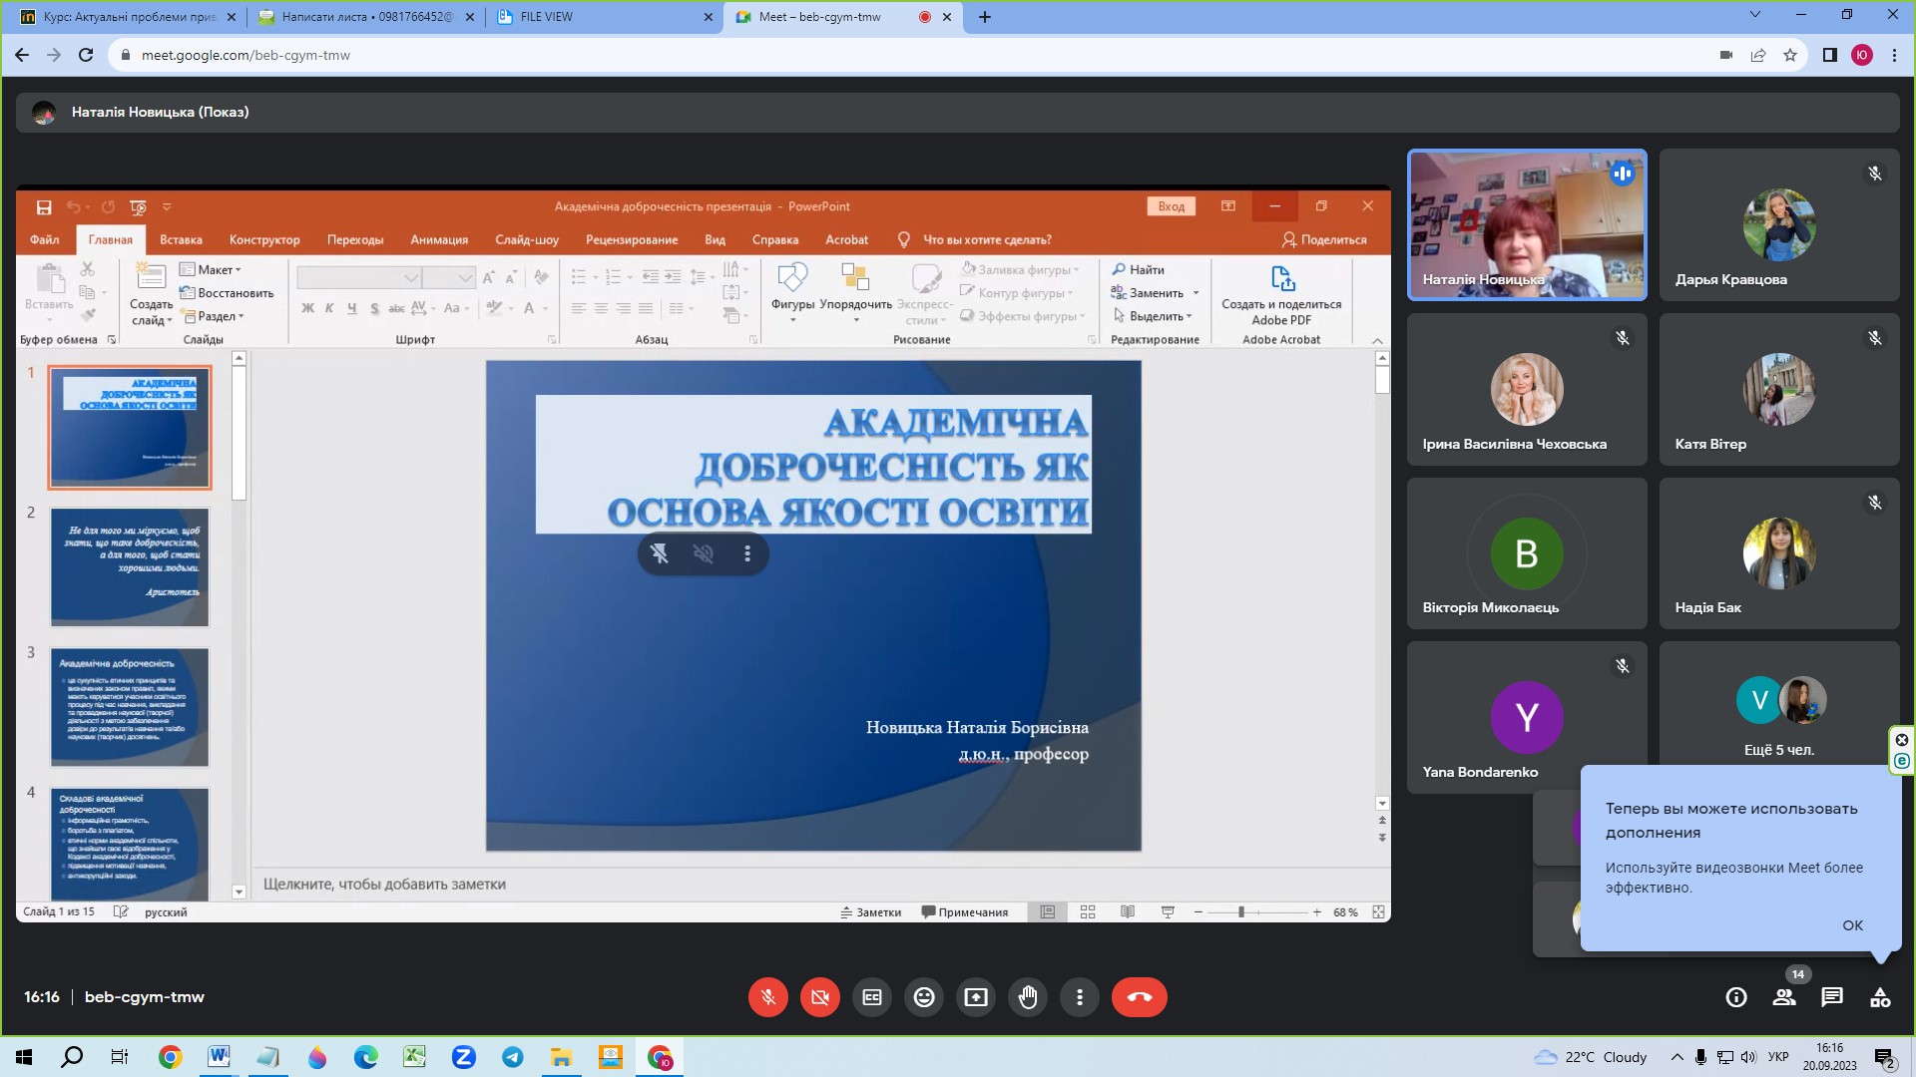Viewport: 1916px width, 1077px height.
Task: Click the muted audio icon on presentation
Action: [704, 553]
